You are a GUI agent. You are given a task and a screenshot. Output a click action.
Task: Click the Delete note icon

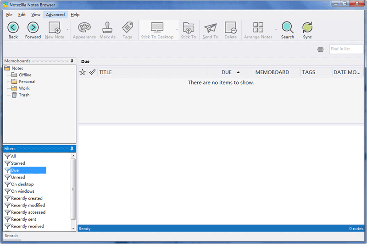(x=231, y=27)
